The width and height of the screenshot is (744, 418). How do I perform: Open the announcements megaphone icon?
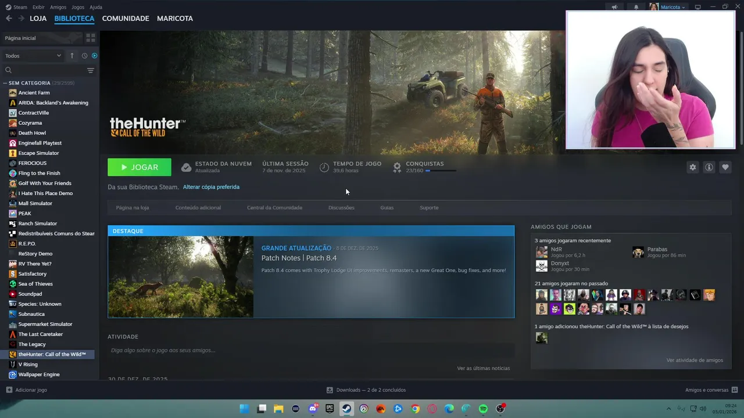(x=614, y=7)
